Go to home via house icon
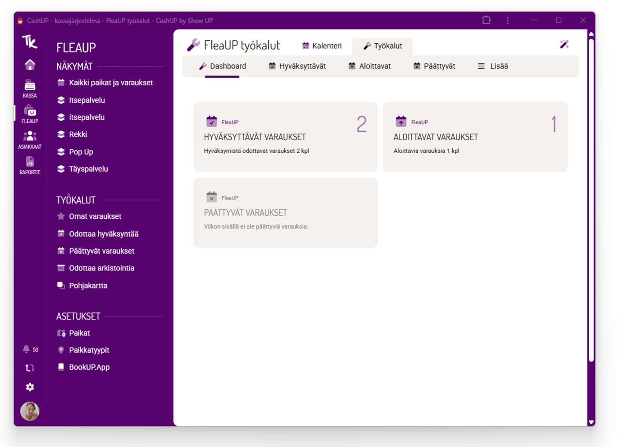This screenshot has height=447, width=617. point(30,65)
